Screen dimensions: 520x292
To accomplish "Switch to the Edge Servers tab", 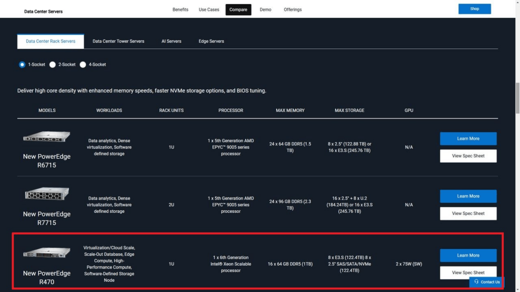I will pyautogui.click(x=211, y=42).
